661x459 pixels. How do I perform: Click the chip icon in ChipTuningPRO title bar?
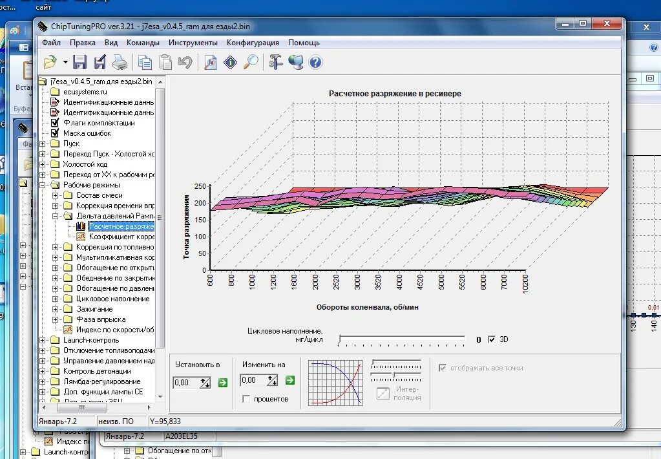pyautogui.click(x=42, y=26)
